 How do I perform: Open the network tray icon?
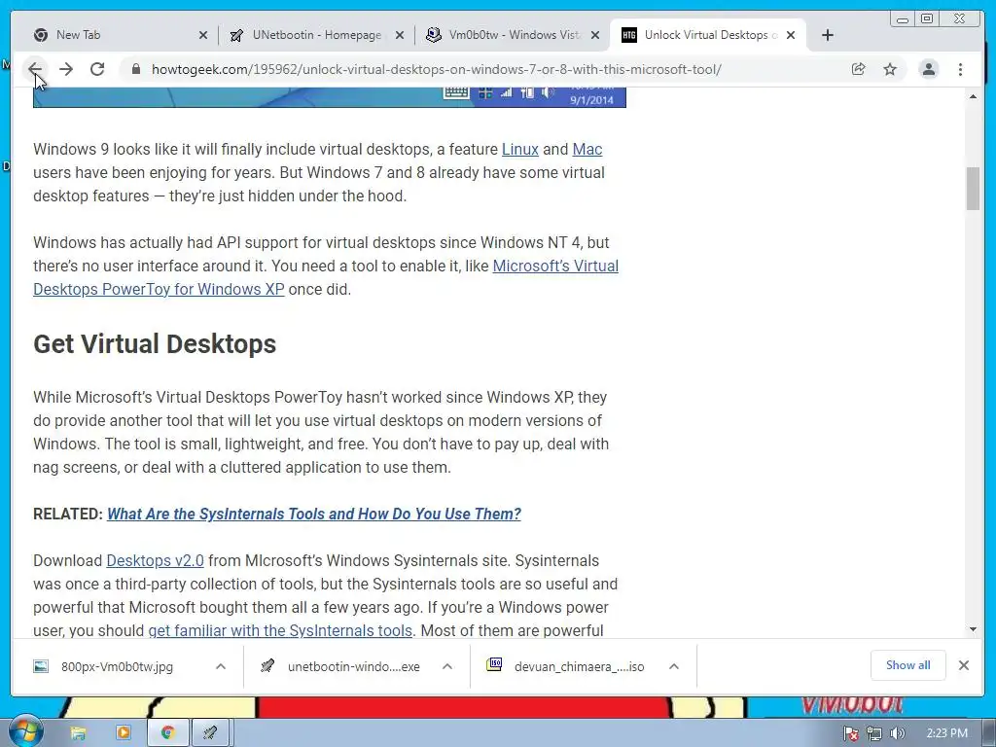(x=874, y=733)
